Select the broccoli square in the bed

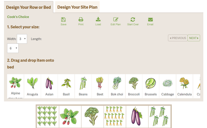click(x=92, y=116)
